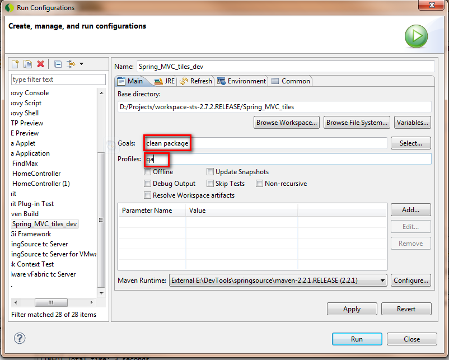The height and width of the screenshot is (360, 449).
Task: Click the Select goals button
Action: click(x=410, y=143)
